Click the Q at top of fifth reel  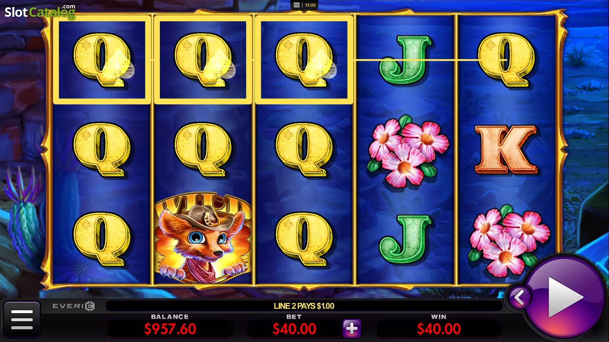click(x=506, y=60)
